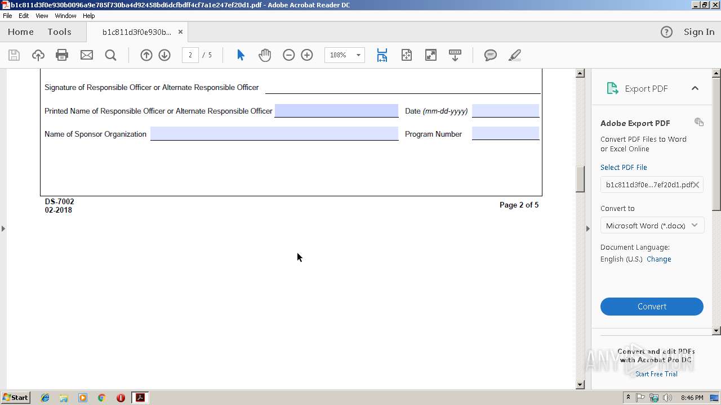This screenshot has width=721, height=405.
Task: Click the Select PDF File link
Action: [x=624, y=167]
